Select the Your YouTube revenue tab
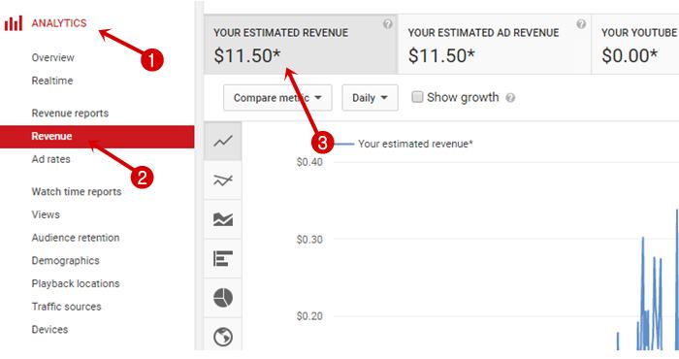The image size is (679, 359). click(x=635, y=45)
